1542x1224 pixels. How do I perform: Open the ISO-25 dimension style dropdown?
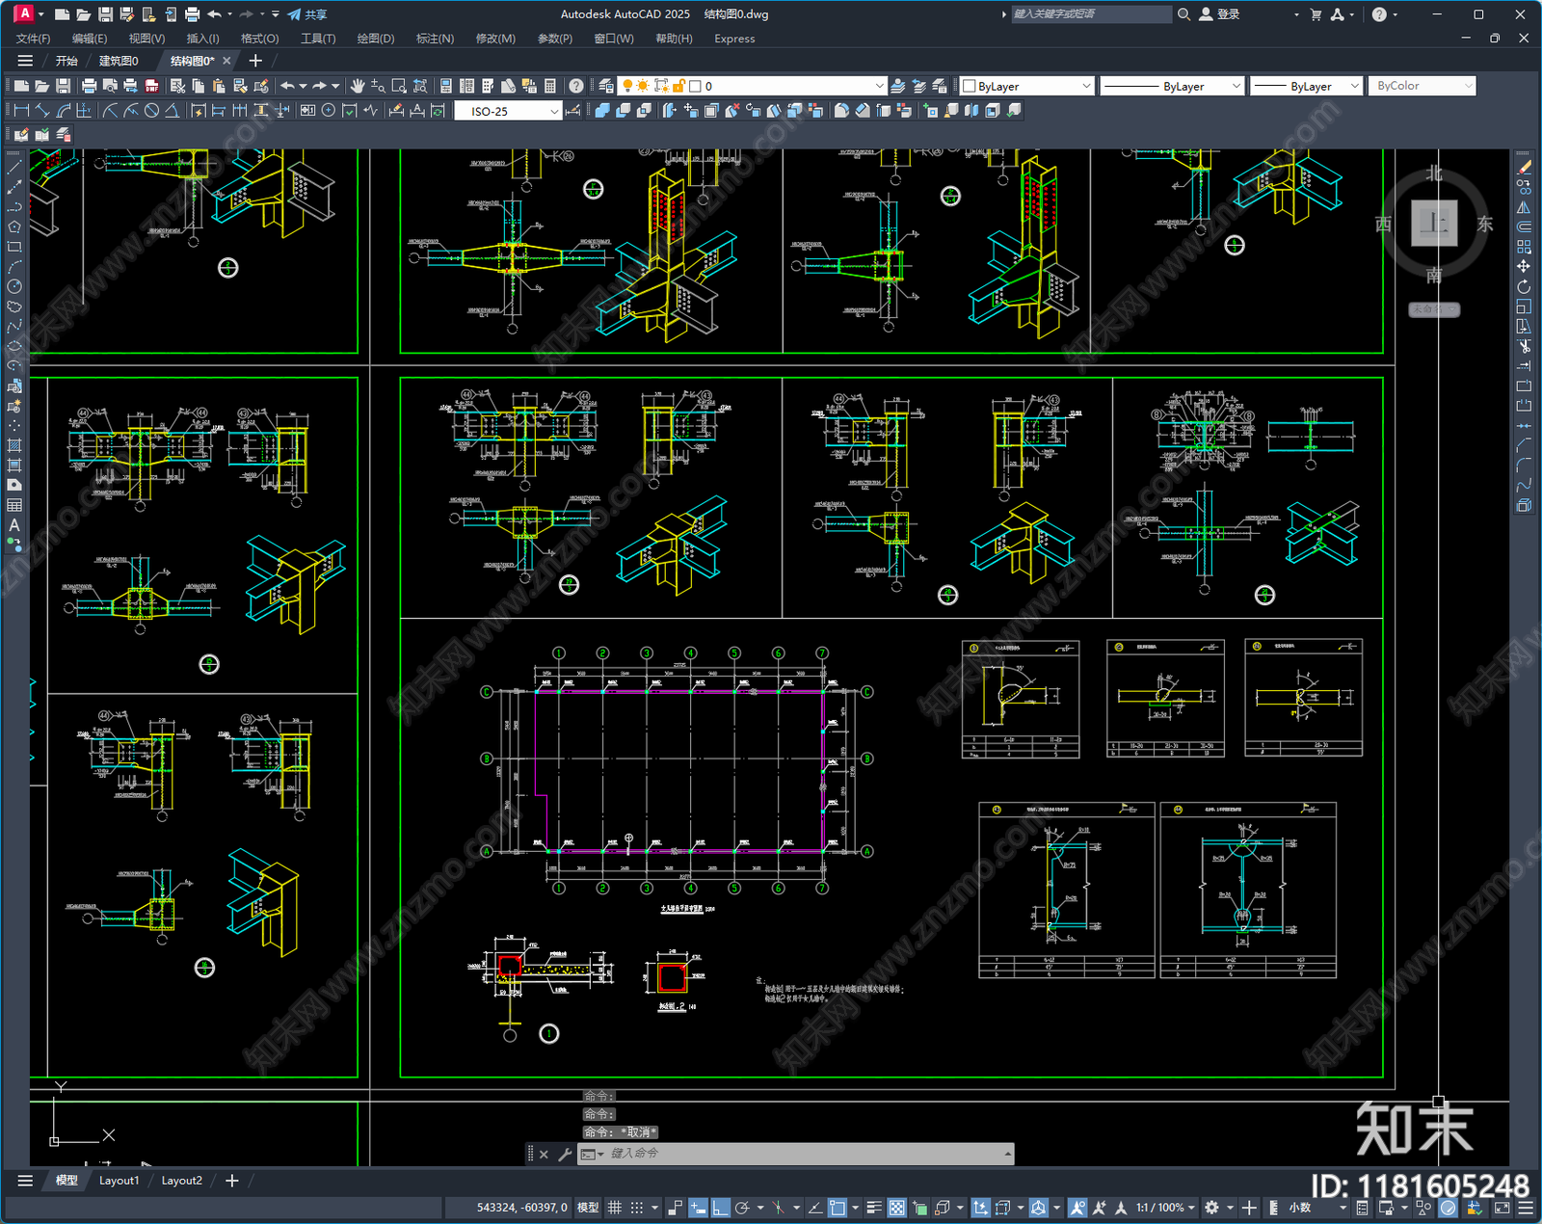tap(508, 111)
